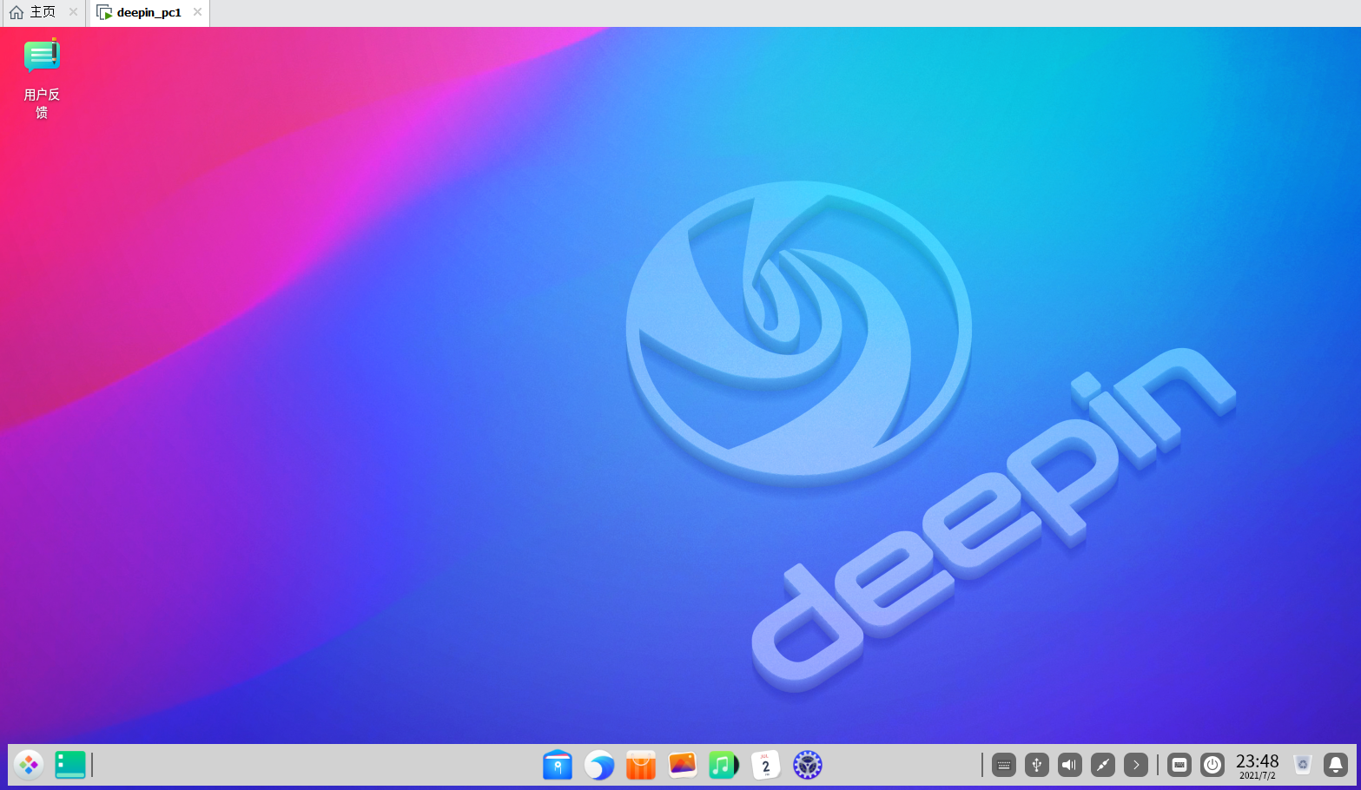Open the Image Viewer from the dock
This screenshot has height=790, width=1361.
(x=682, y=765)
